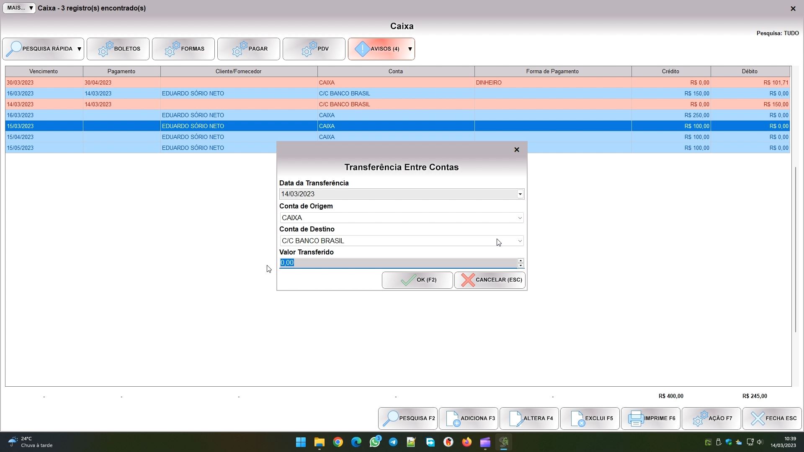This screenshot has height=452, width=804.
Task: Click Exclui F5 delete document icon
Action: point(577,418)
